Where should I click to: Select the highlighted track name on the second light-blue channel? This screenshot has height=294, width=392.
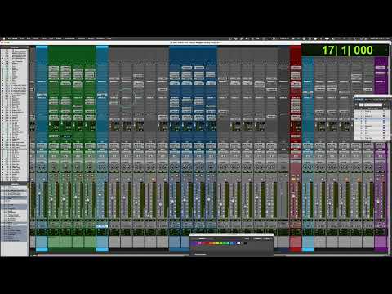tap(102, 226)
